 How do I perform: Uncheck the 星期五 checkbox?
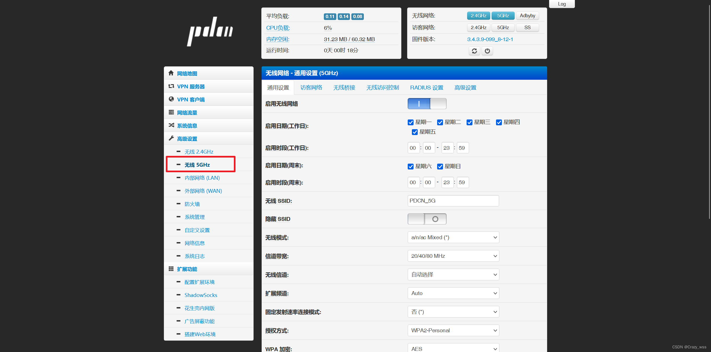(415, 132)
